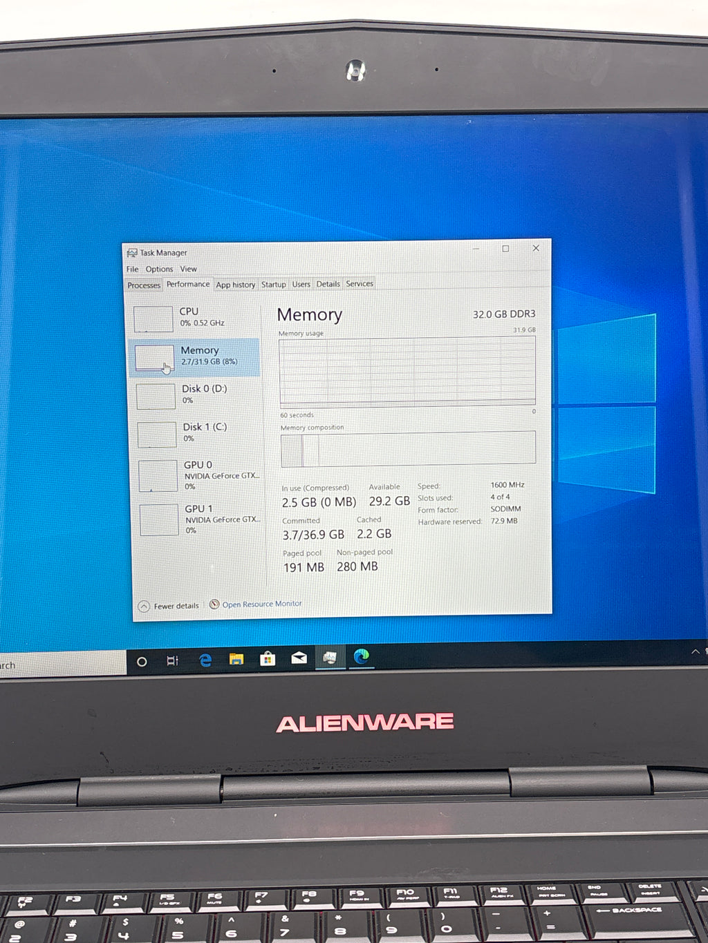Click the Cortana circle on taskbar
Viewport: 708px width, 943px height.
(x=142, y=662)
